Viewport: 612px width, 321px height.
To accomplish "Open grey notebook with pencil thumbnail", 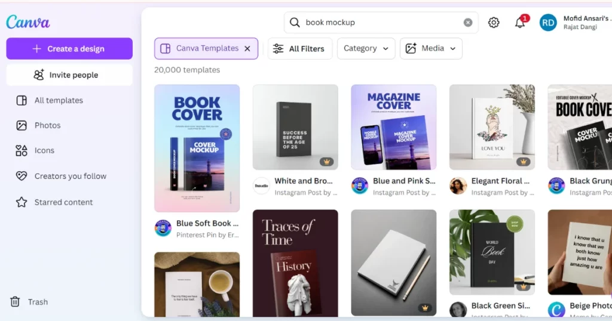I will coord(394,263).
